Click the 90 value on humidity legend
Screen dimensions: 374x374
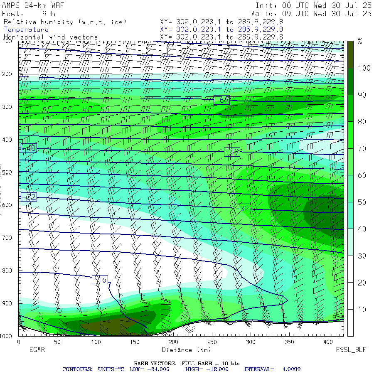(x=362, y=95)
